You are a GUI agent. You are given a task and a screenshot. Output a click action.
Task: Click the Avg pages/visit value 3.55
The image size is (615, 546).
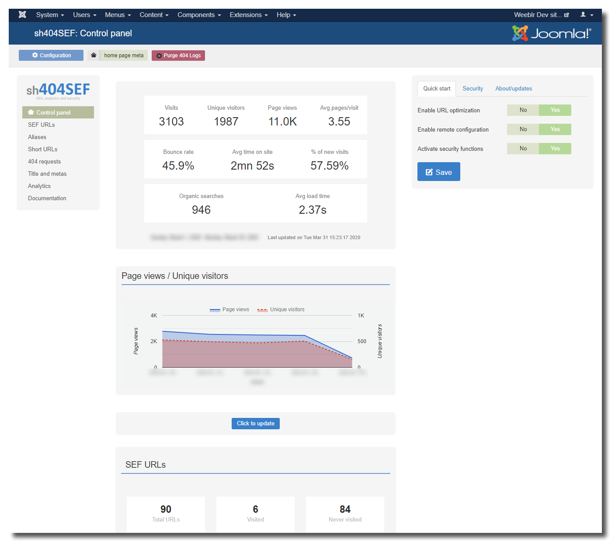tap(339, 122)
